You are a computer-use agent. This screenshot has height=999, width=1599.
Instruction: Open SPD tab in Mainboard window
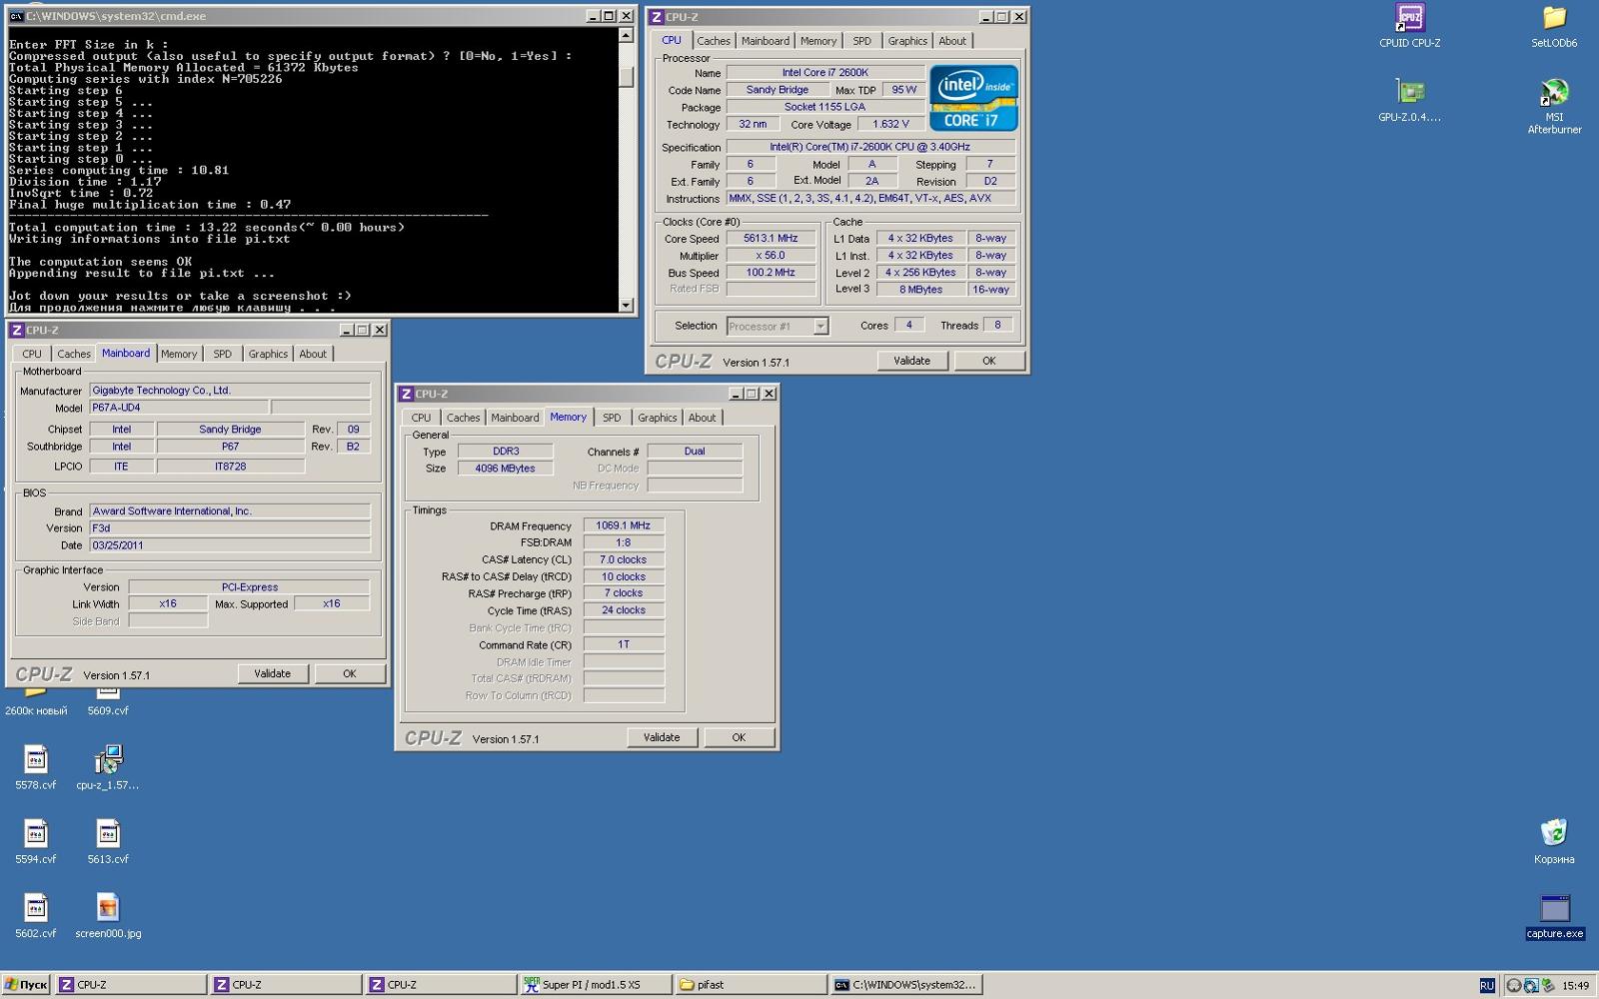click(223, 354)
